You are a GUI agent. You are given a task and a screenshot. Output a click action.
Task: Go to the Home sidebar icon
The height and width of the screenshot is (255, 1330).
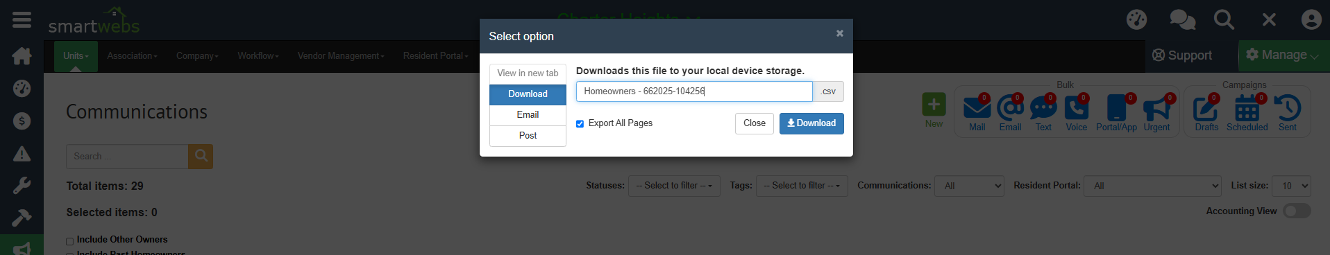22,56
